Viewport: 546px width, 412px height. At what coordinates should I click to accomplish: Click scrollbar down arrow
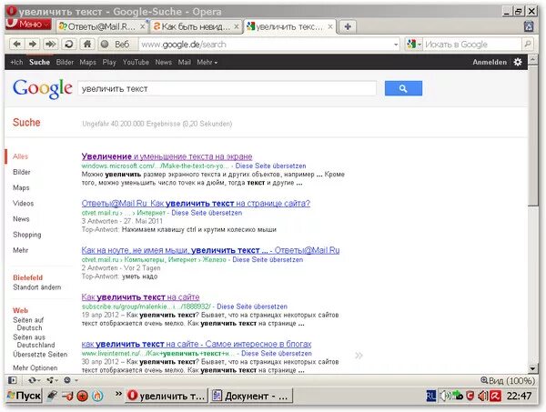pyautogui.click(x=532, y=368)
